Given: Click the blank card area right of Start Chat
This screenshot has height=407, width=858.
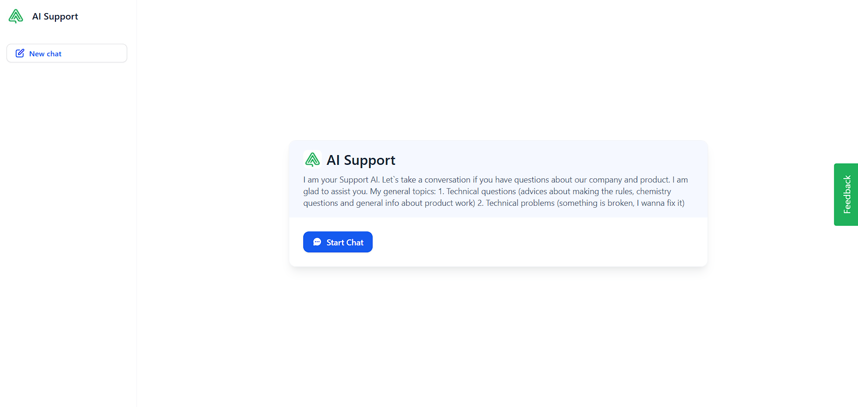Looking at the screenshot, I should coord(536,242).
